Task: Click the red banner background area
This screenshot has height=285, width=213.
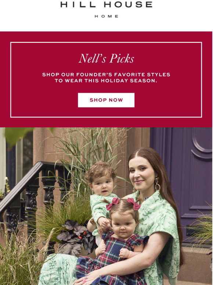Action: pos(106,36)
